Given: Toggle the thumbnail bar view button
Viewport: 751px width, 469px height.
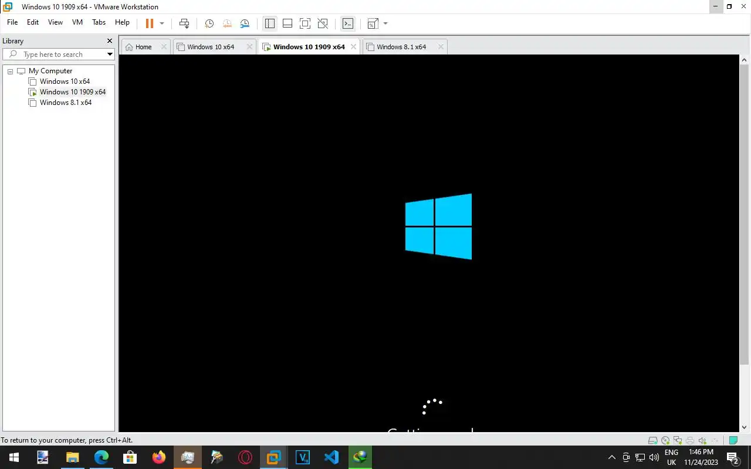Looking at the screenshot, I should [x=287, y=23].
